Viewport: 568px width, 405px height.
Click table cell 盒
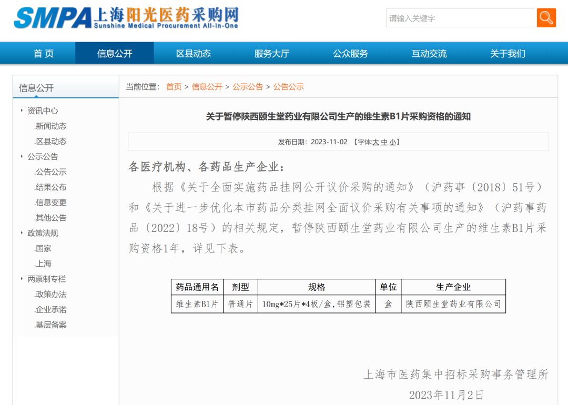click(388, 304)
